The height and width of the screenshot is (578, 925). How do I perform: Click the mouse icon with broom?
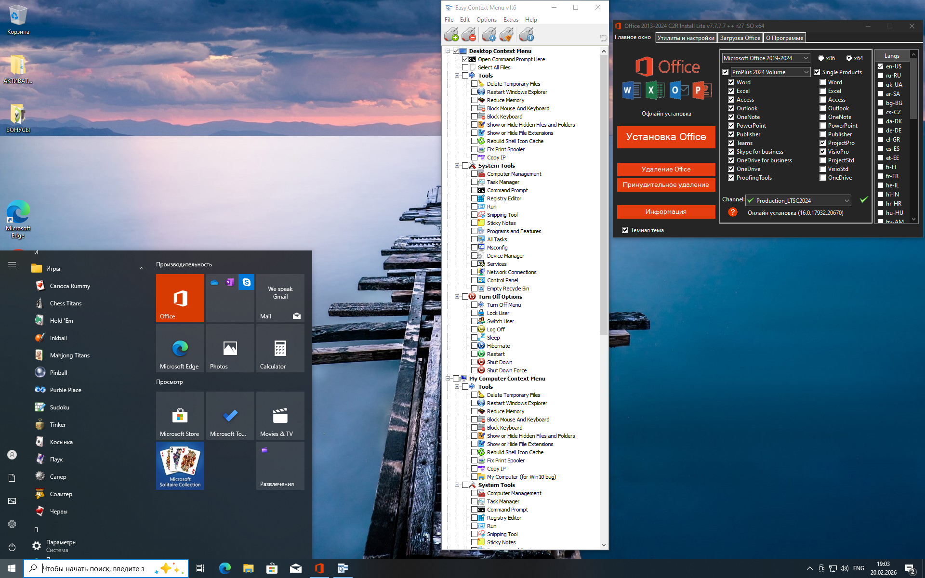(x=506, y=35)
